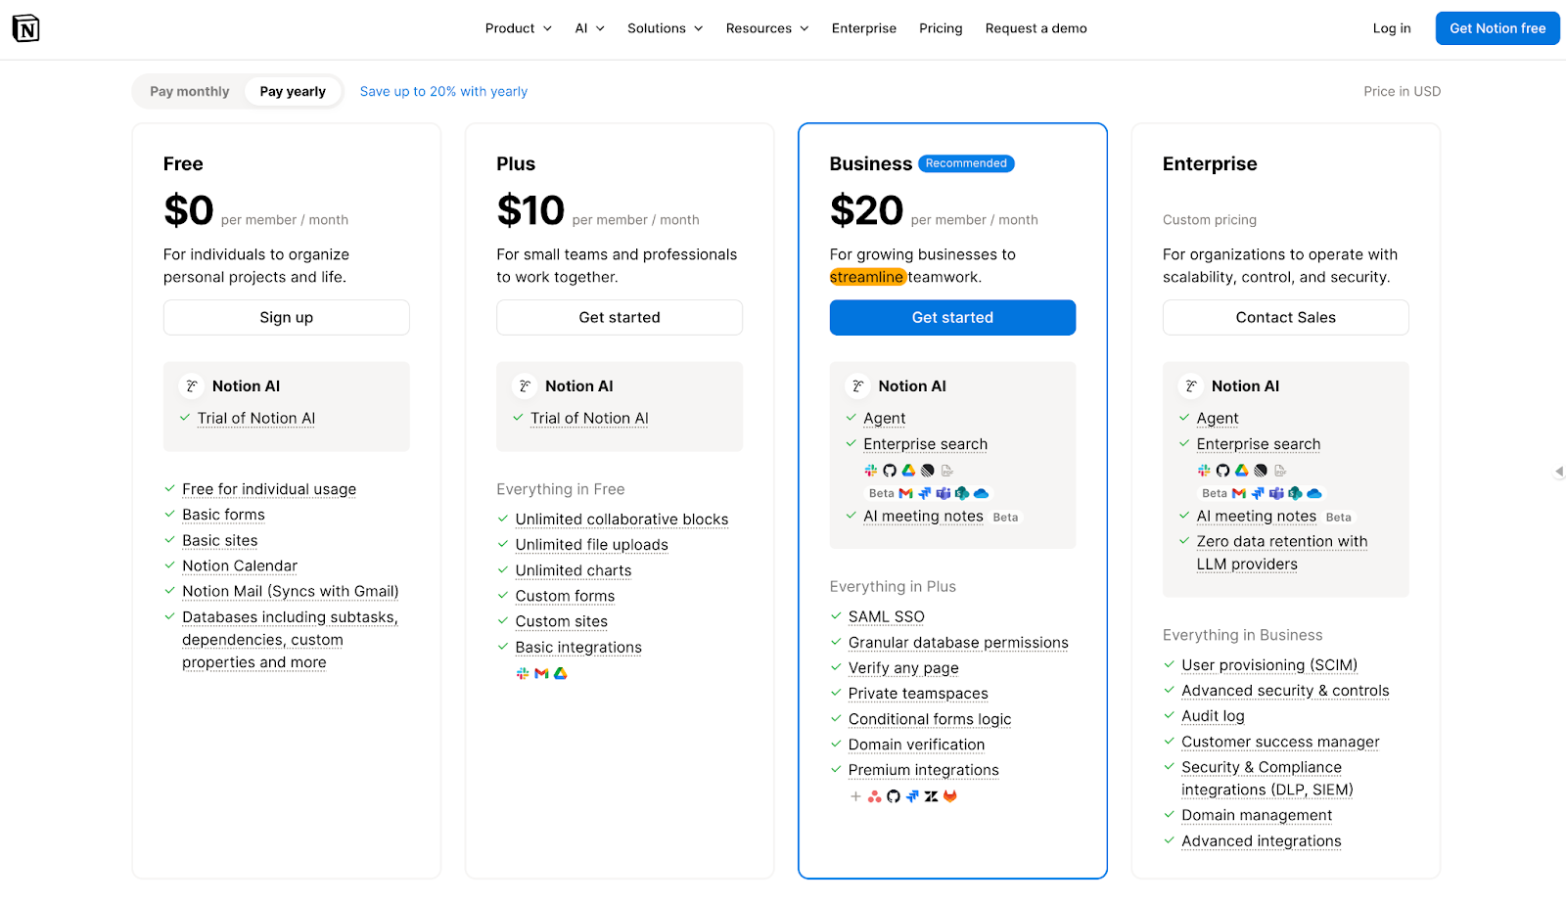Viewport: 1566px width, 905px height.
Task: Click SharePoint icon in Business plan
Action: click(962, 493)
